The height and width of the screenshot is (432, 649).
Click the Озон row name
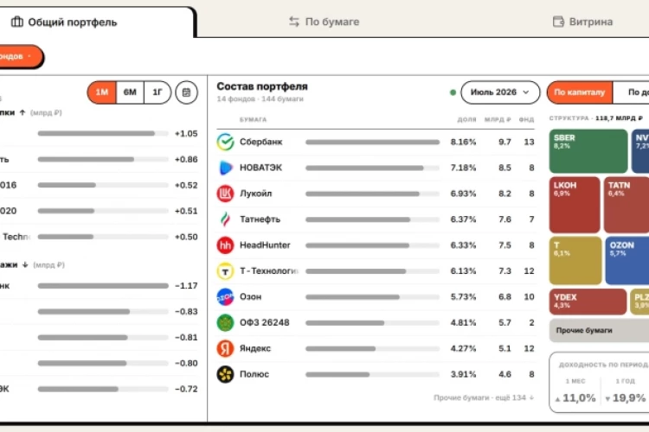[250, 297]
